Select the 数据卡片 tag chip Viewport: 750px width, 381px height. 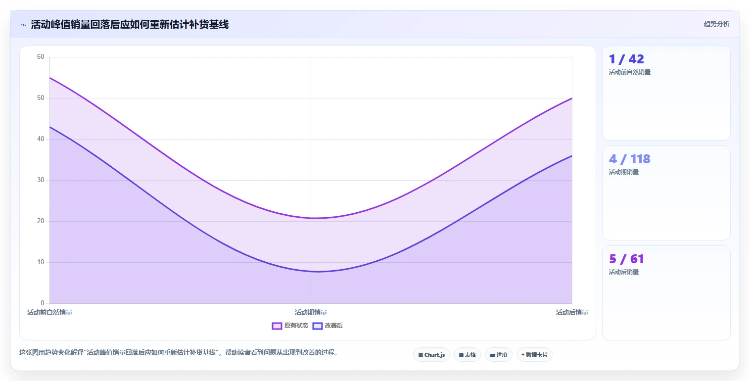(x=534, y=355)
